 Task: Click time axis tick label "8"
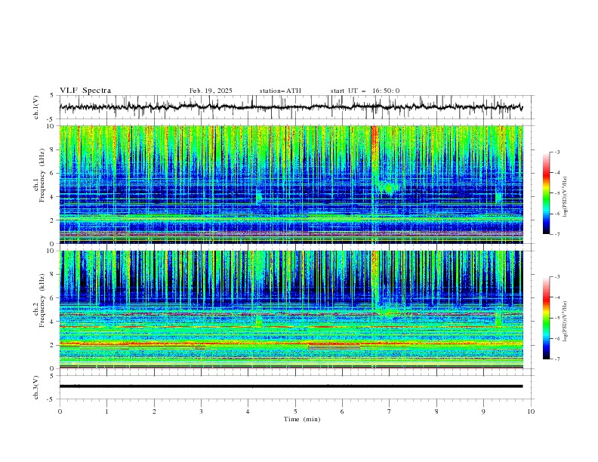(x=436, y=411)
